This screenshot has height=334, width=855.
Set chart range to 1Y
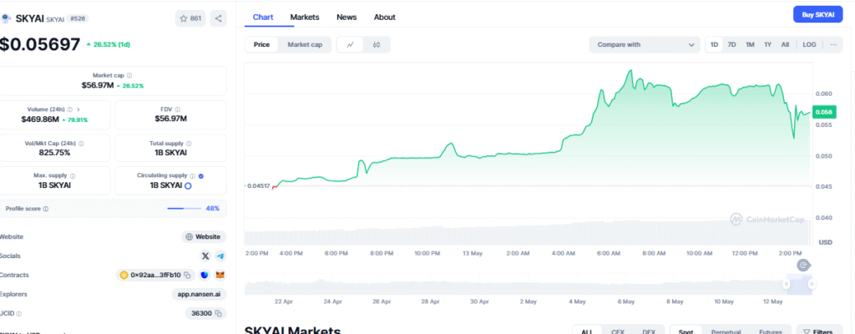coord(767,45)
